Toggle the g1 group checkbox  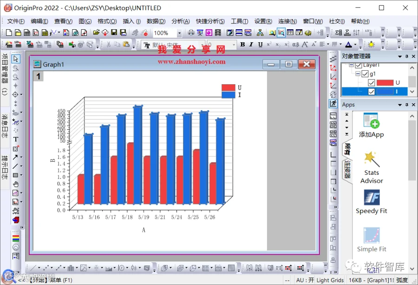[x=365, y=73]
